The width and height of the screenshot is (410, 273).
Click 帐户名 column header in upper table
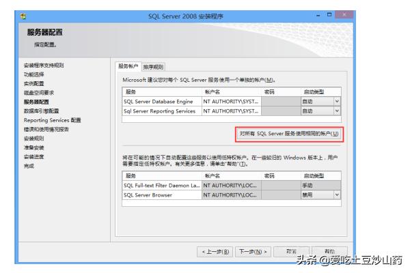tap(232, 92)
